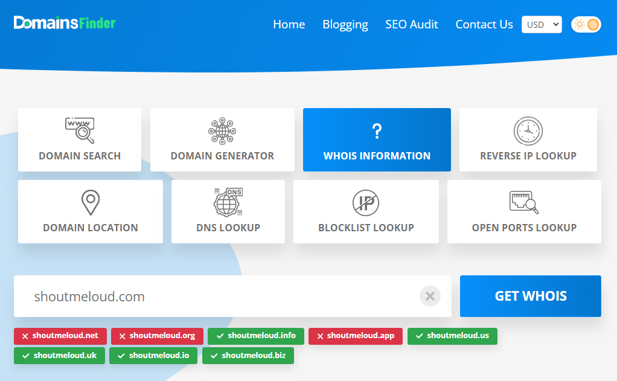This screenshot has height=381, width=617.
Task: Click the DomainsFinder logo
Action: pos(65,23)
